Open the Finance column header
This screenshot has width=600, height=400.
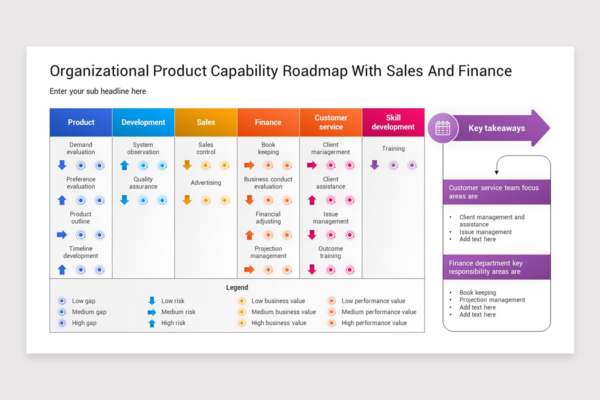click(268, 122)
